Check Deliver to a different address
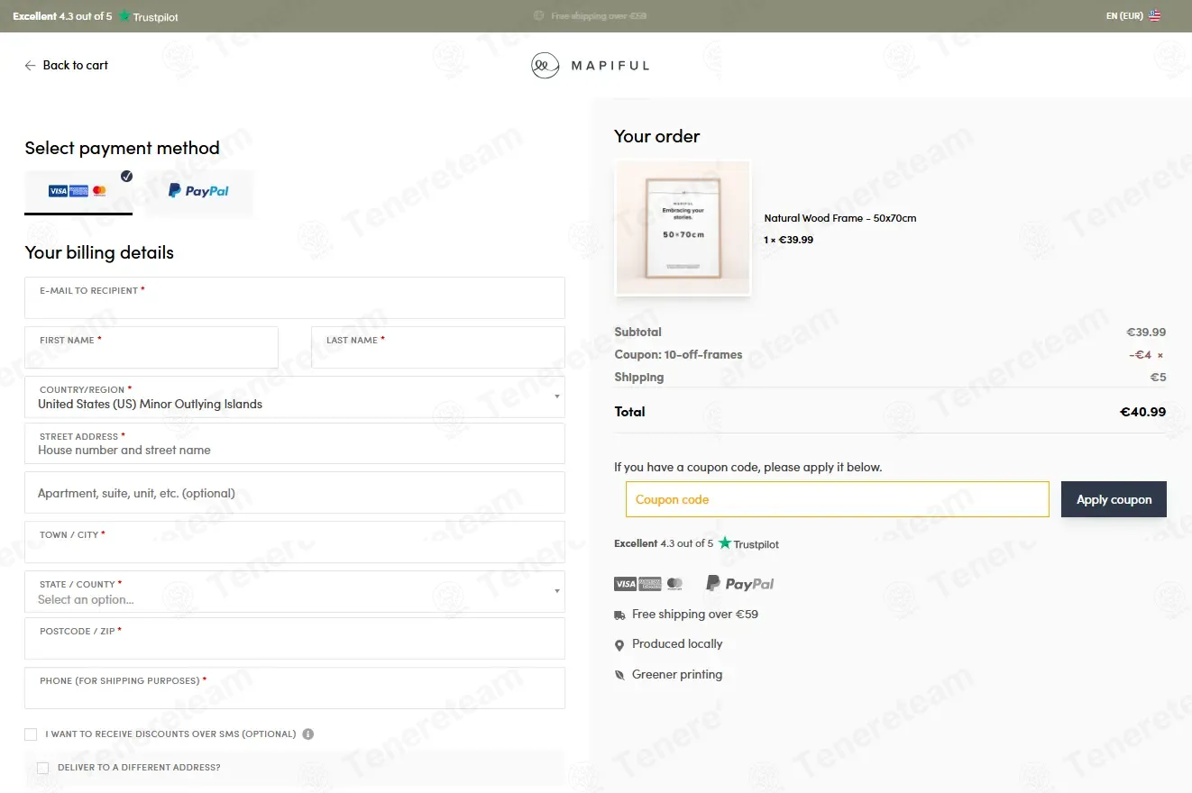Image resolution: width=1192 pixels, height=793 pixels. click(42, 768)
